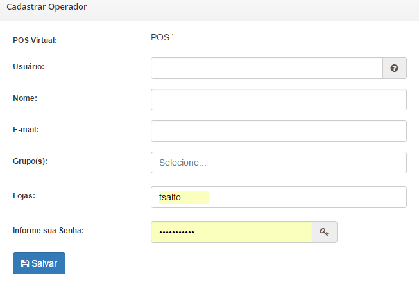This screenshot has width=419, height=282.
Task: Click the Informe sua Senha label
Action: [49, 230]
